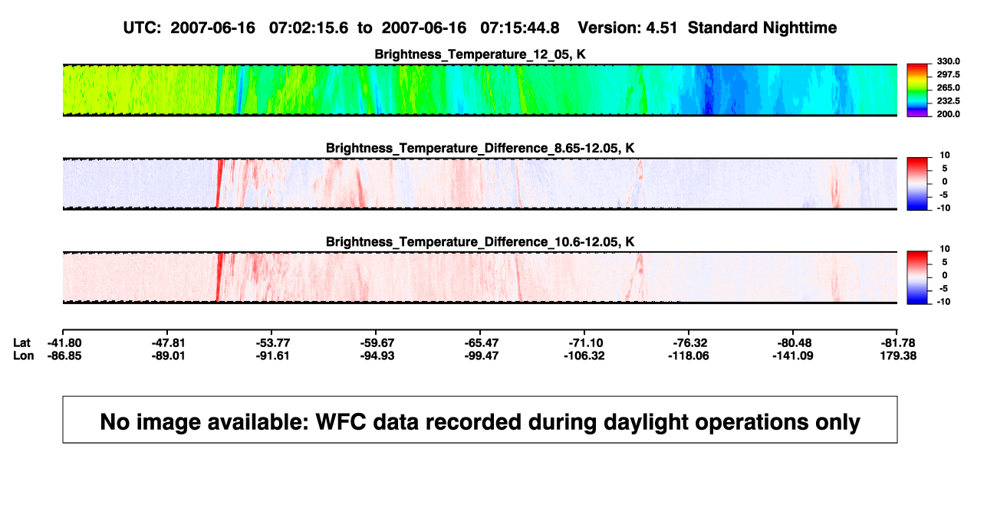The height and width of the screenshot is (511, 997).
Task: Click the red-blue colorbar for 10.6-12.05 difference
Action: pyautogui.click(x=919, y=277)
